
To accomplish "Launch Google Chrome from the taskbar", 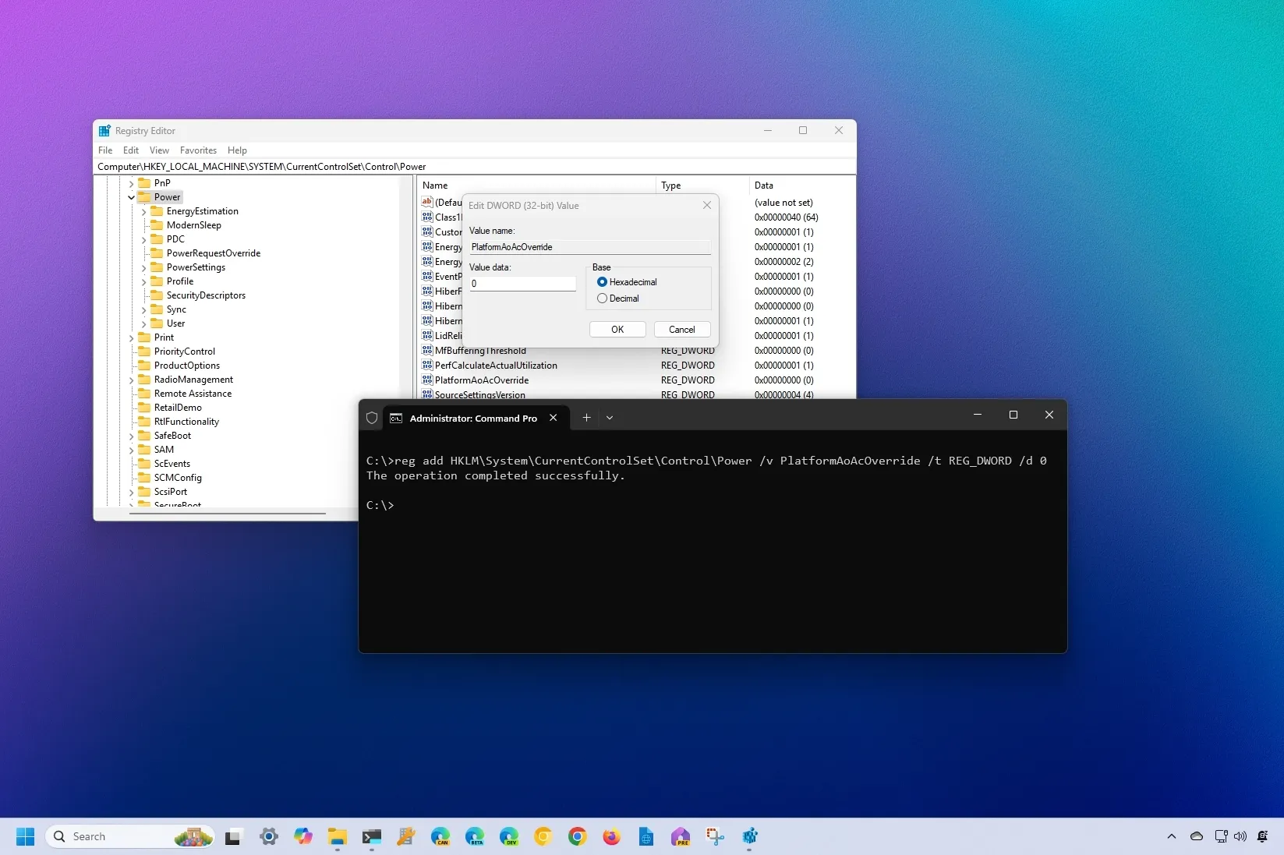I will [x=577, y=837].
